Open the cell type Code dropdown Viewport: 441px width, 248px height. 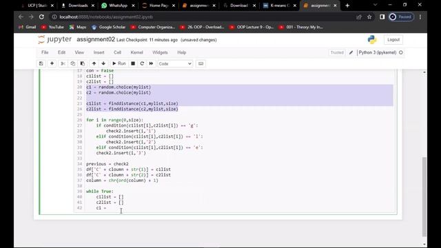click(175, 64)
